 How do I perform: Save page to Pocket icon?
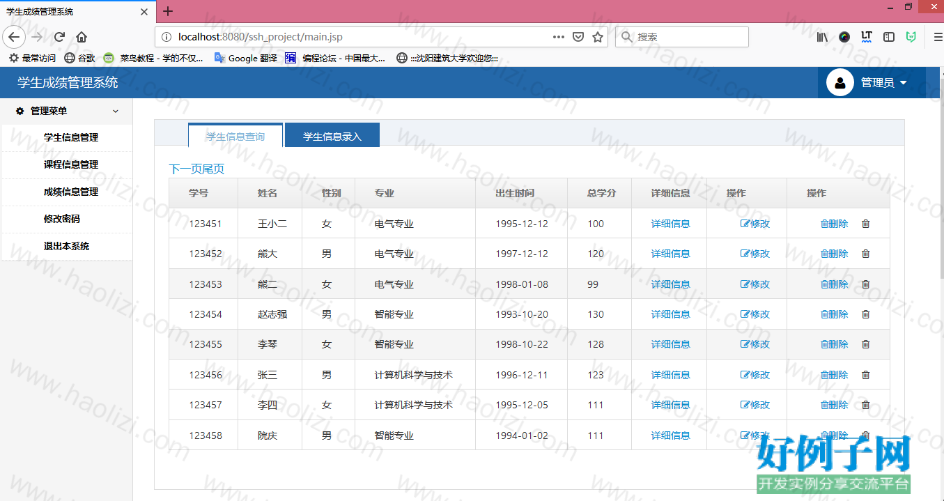click(578, 37)
